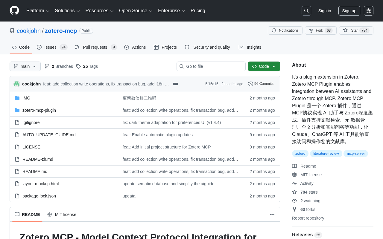Switch to the Actions tab

(135, 47)
